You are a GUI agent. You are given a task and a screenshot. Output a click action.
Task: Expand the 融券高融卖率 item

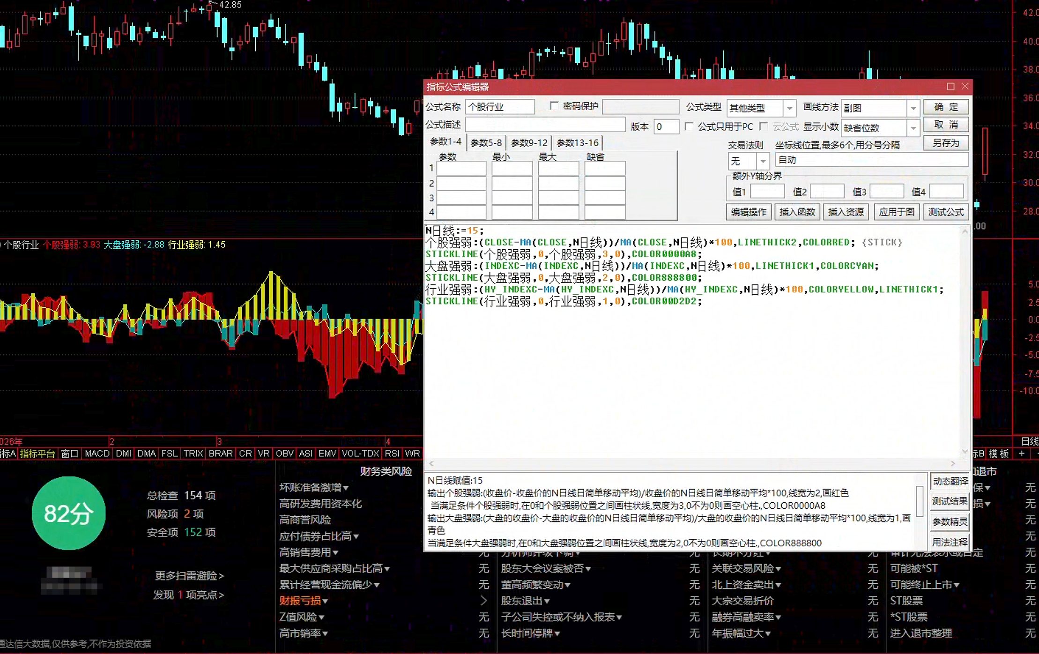click(x=746, y=617)
